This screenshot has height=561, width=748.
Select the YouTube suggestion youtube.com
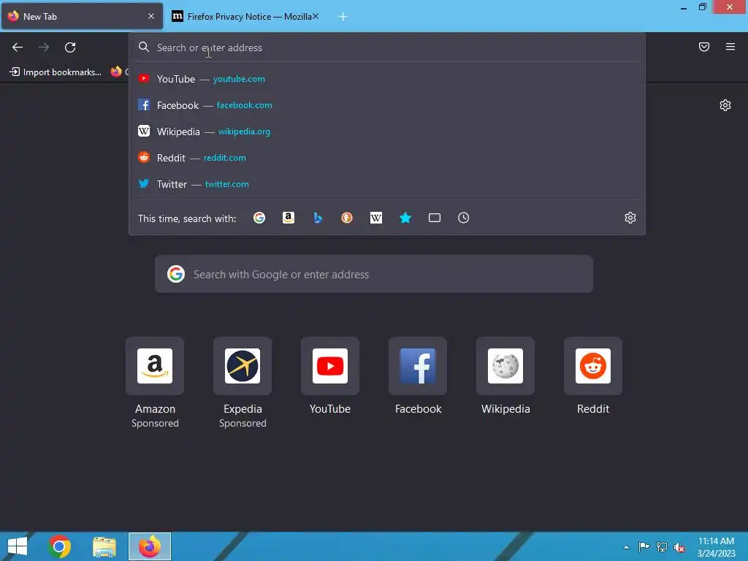(x=387, y=79)
